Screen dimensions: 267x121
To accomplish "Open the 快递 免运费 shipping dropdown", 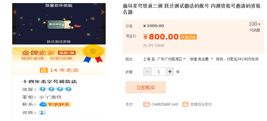I will [202, 59].
